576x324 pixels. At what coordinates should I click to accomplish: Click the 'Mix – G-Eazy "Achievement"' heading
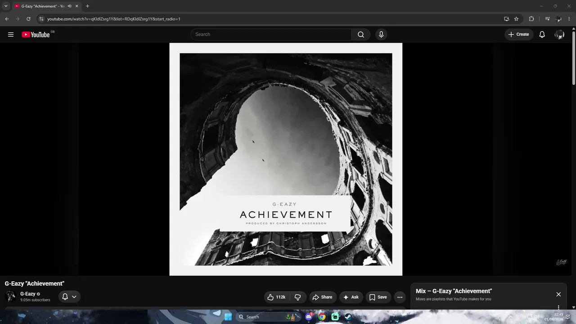454,291
